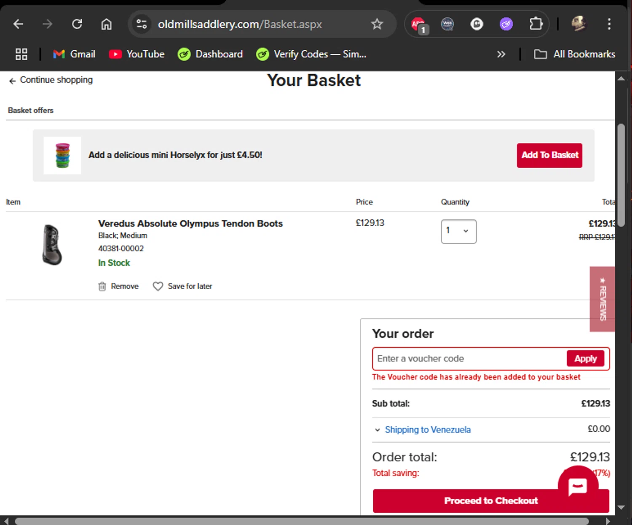The image size is (632, 525).
Task: Go back with the browser back arrow
Action: [18, 24]
